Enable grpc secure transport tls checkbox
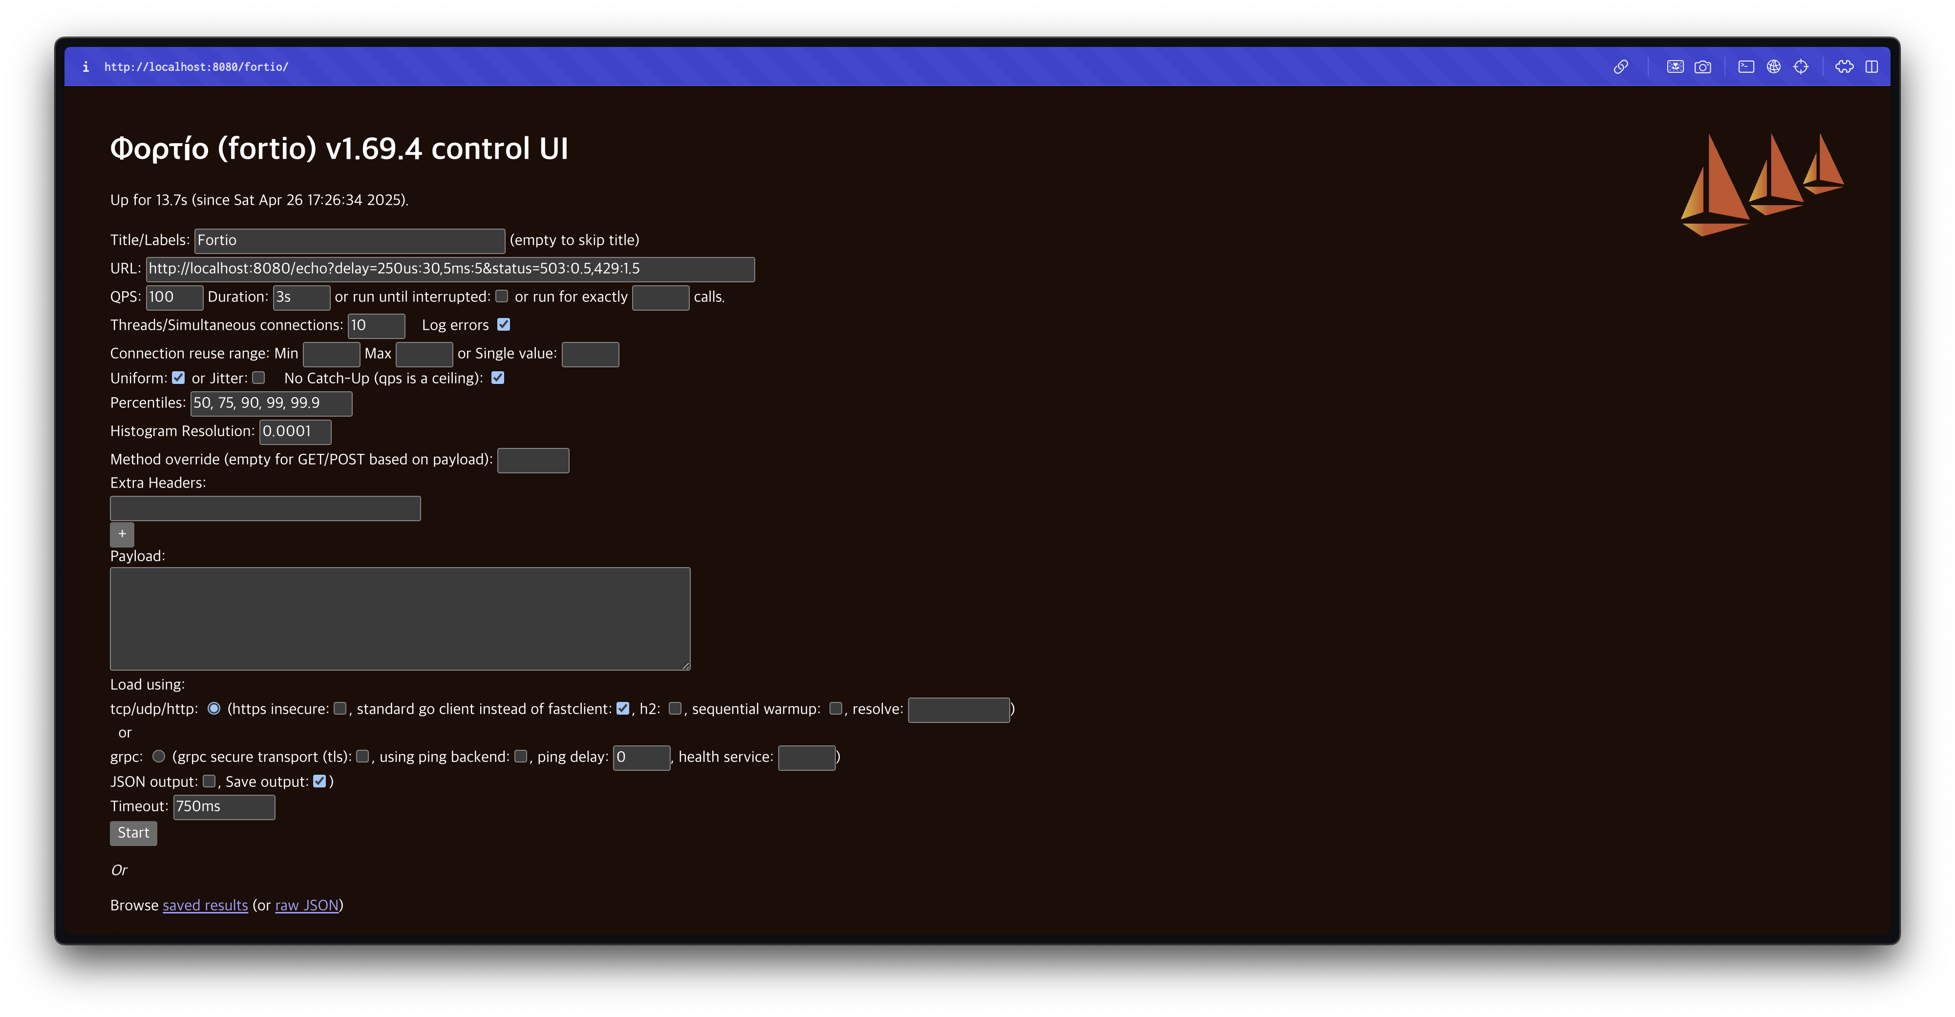The height and width of the screenshot is (1017, 1955). pyautogui.click(x=363, y=756)
